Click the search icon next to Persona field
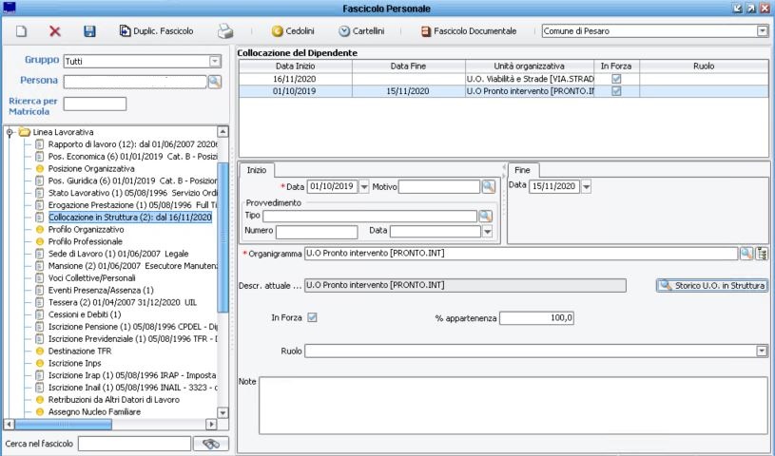Screen dimensions: 775x456 pyautogui.click(x=214, y=82)
